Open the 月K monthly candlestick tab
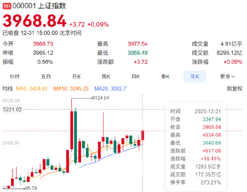Viewport: 247px width, 192px height. 135,77
